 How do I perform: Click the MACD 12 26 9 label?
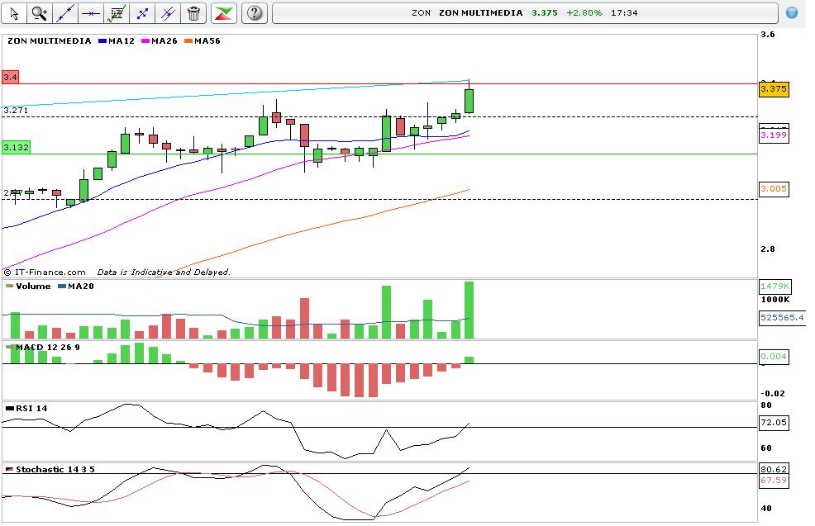[43, 348]
